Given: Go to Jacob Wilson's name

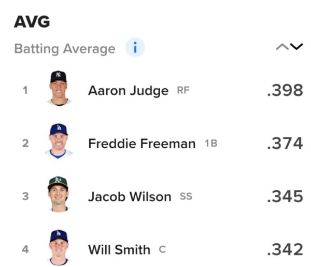Looking at the screenshot, I should point(129,196).
